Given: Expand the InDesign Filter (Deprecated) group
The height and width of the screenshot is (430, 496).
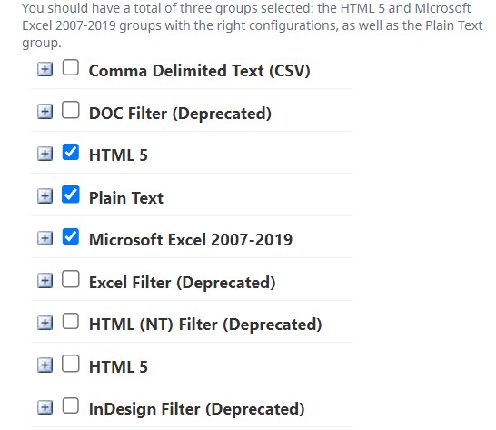Looking at the screenshot, I should pyautogui.click(x=45, y=407).
